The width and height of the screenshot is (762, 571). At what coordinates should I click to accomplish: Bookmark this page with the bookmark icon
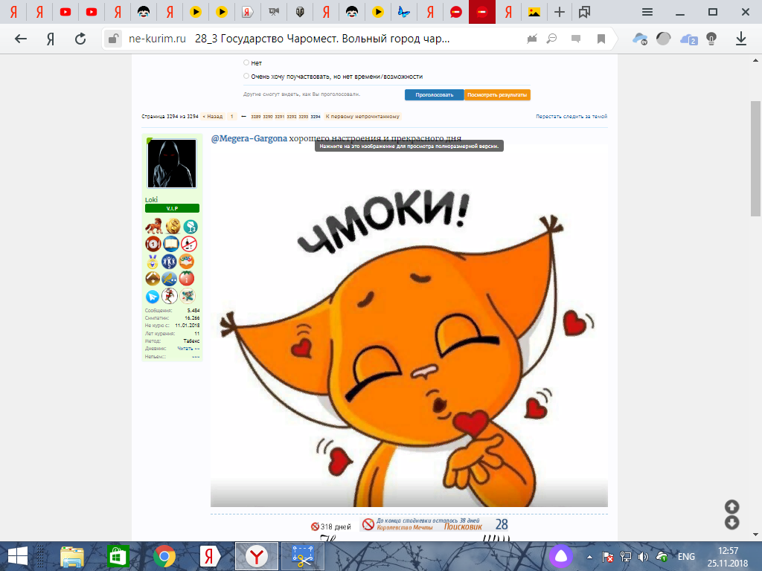pos(601,39)
